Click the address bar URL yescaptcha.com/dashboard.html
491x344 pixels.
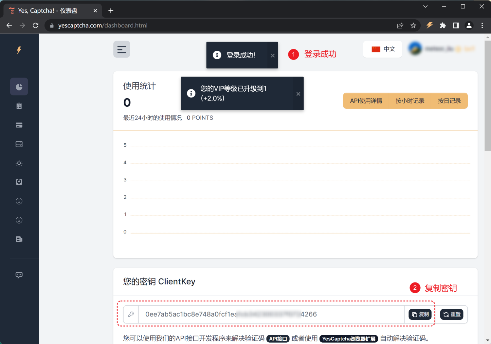point(103,26)
